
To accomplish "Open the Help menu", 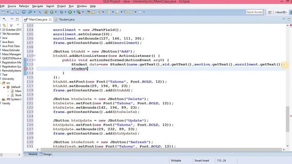I will (93, 6).
